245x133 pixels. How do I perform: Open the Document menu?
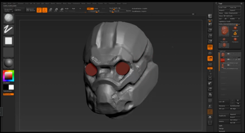pyautogui.click(x=21, y=3)
